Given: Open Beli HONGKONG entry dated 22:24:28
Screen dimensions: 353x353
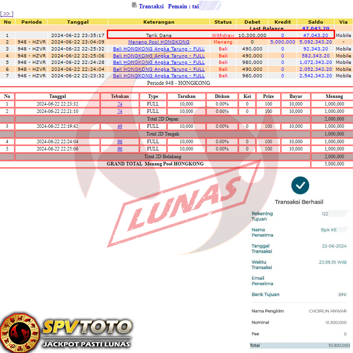Looking at the screenshot, I should click(x=158, y=62).
